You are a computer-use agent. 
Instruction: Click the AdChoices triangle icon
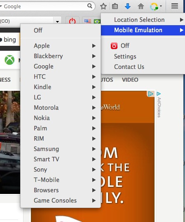[159, 94]
